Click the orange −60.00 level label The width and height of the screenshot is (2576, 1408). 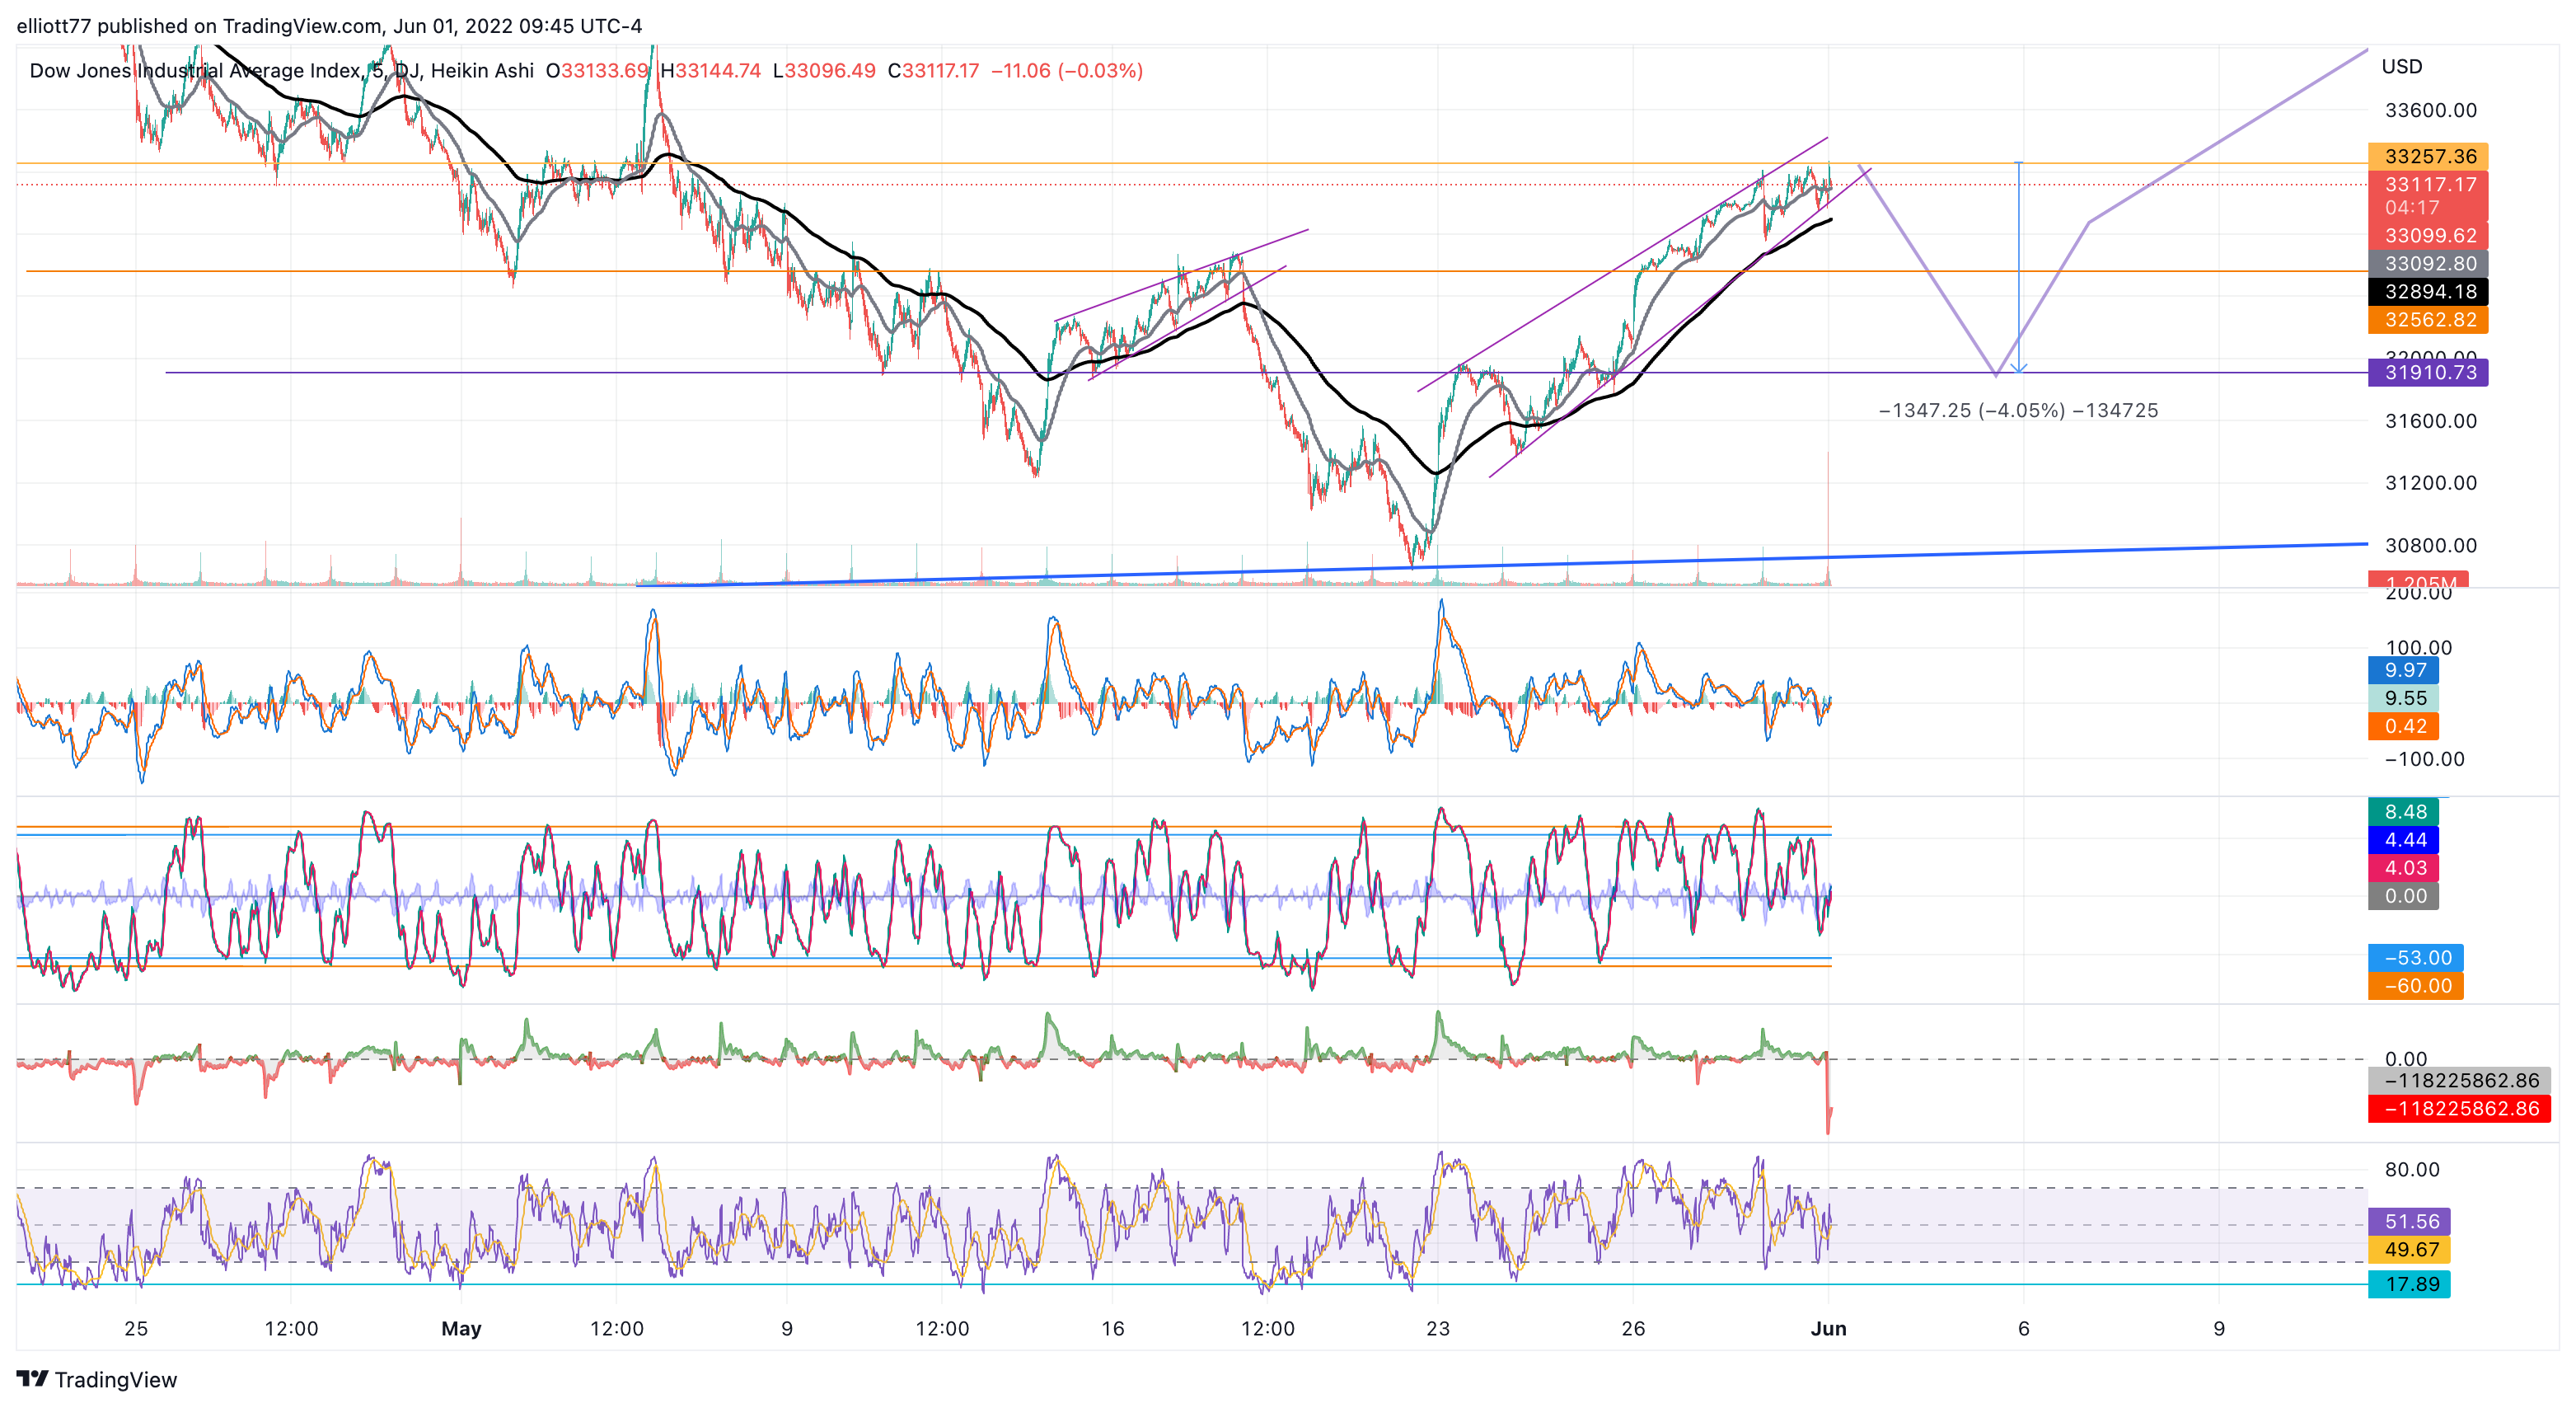(2415, 986)
